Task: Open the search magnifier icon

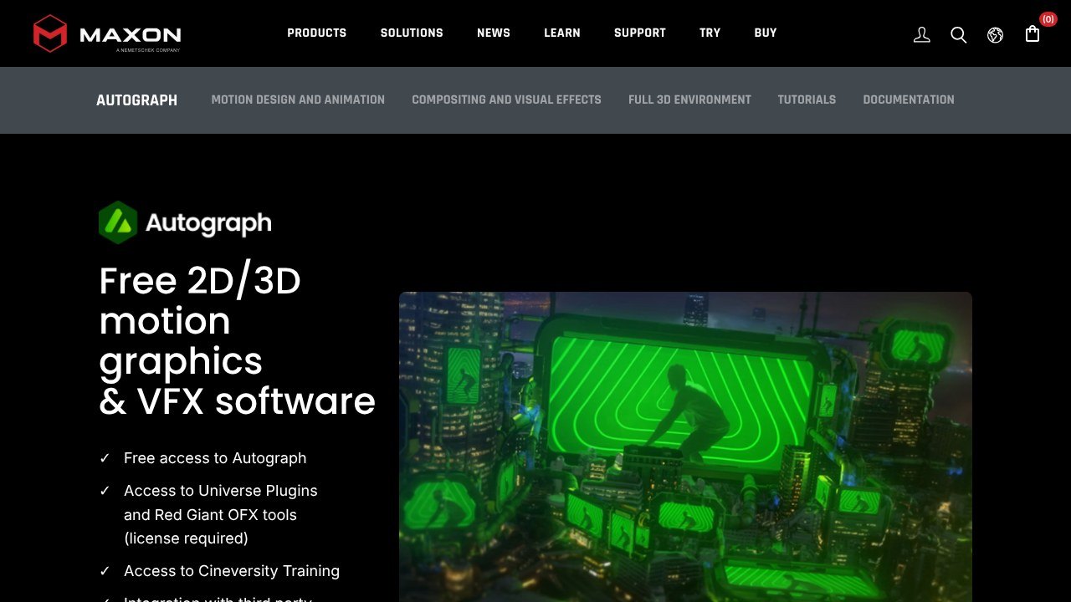Action: tap(958, 34)
